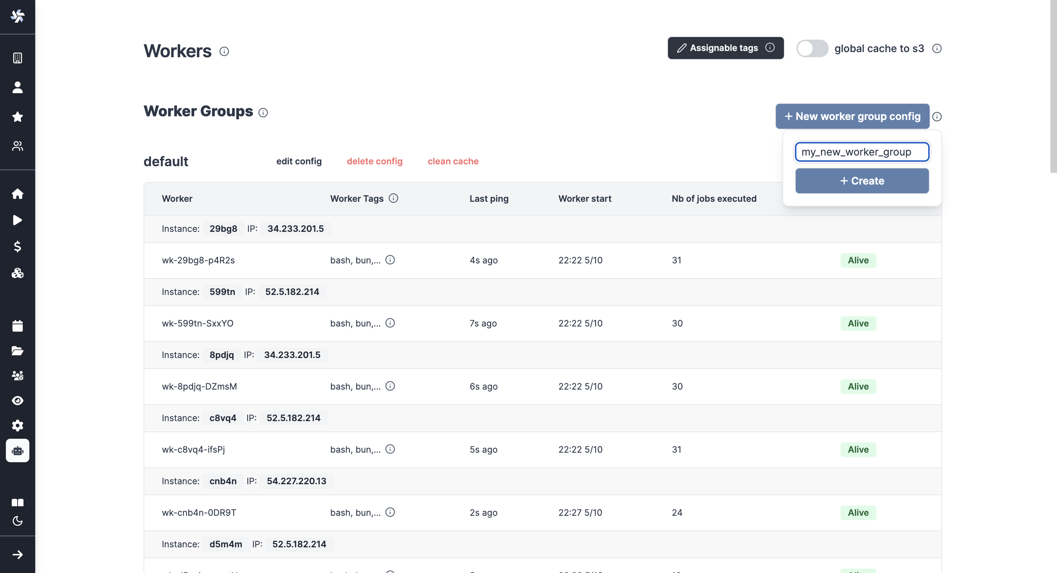Click New worker group config
The width and height of the screenshot is (1057, 573).
852,116
